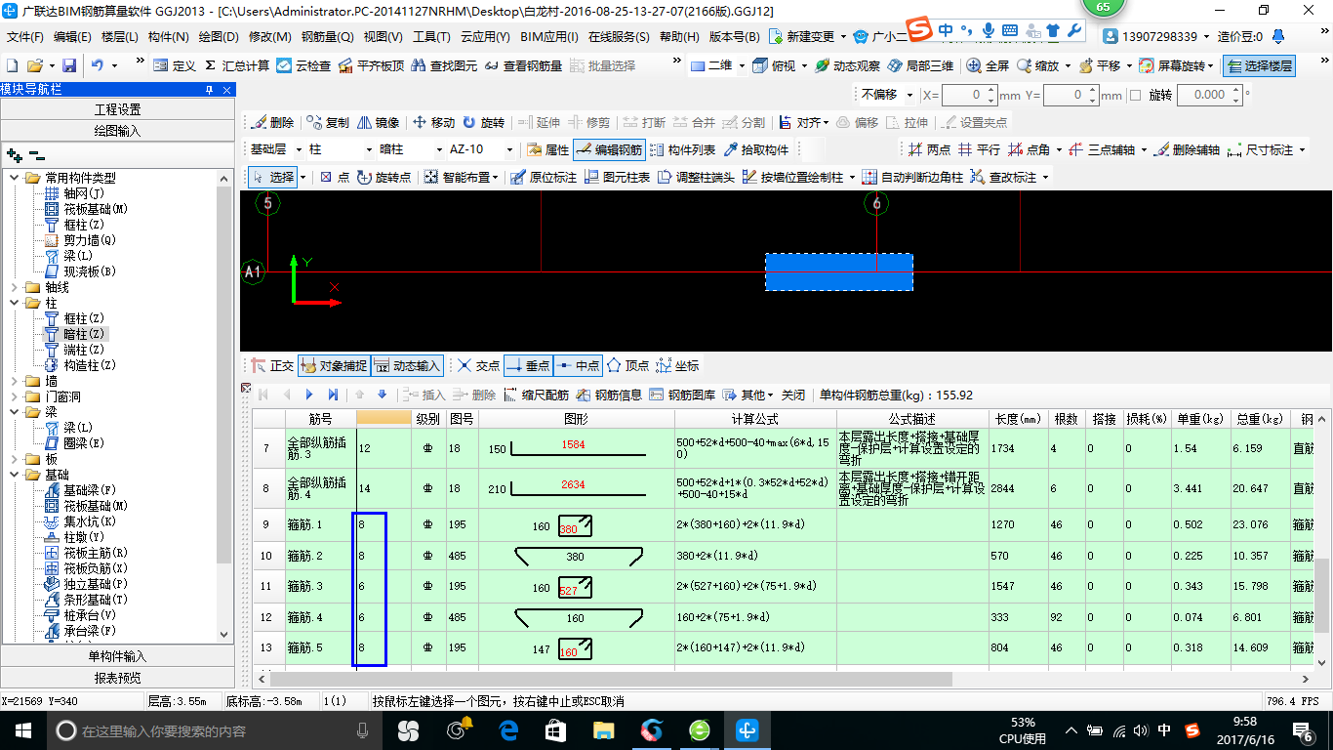
Task: Click 删除 delete in modify toolbar
Action: point(272,122)
